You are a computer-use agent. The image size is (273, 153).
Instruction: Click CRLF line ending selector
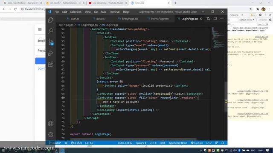(162, 143)
